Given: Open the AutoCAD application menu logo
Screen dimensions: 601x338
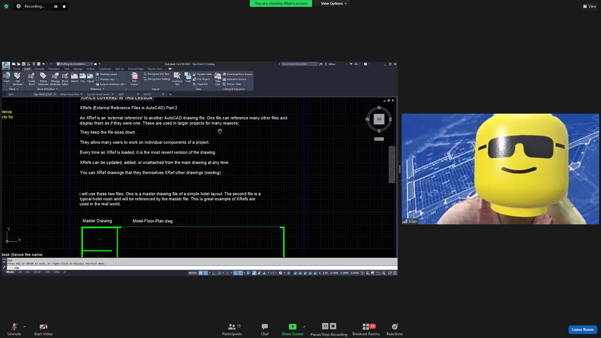Looking at the screenshot, I should point(6,66).
